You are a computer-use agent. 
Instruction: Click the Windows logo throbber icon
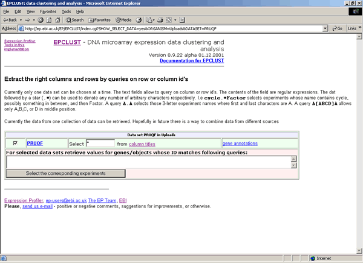[x=356, y=11]
